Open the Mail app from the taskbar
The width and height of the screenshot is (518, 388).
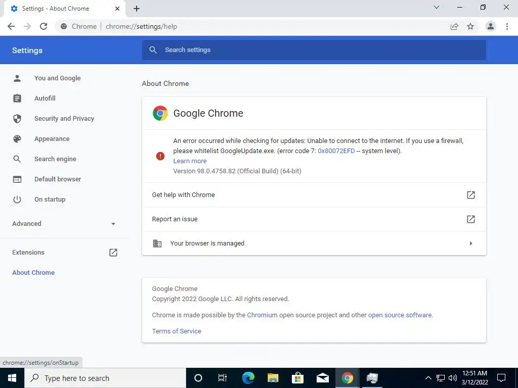click(322, 378)
